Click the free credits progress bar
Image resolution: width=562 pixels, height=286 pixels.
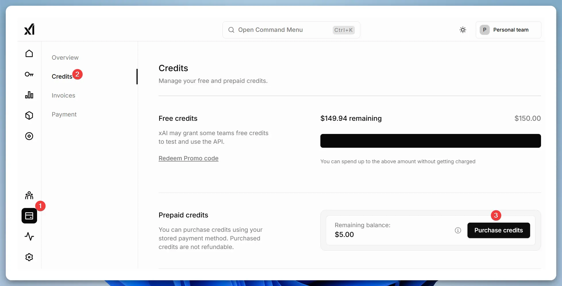coord(430,141)
